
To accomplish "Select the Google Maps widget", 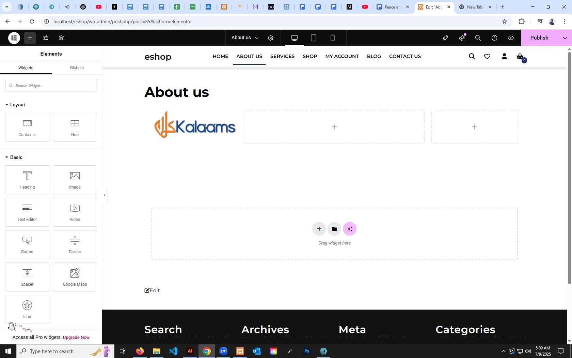I will 75,277.
